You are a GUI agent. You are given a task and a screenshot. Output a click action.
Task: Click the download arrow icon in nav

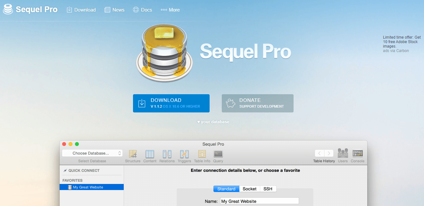pos(69,10)
